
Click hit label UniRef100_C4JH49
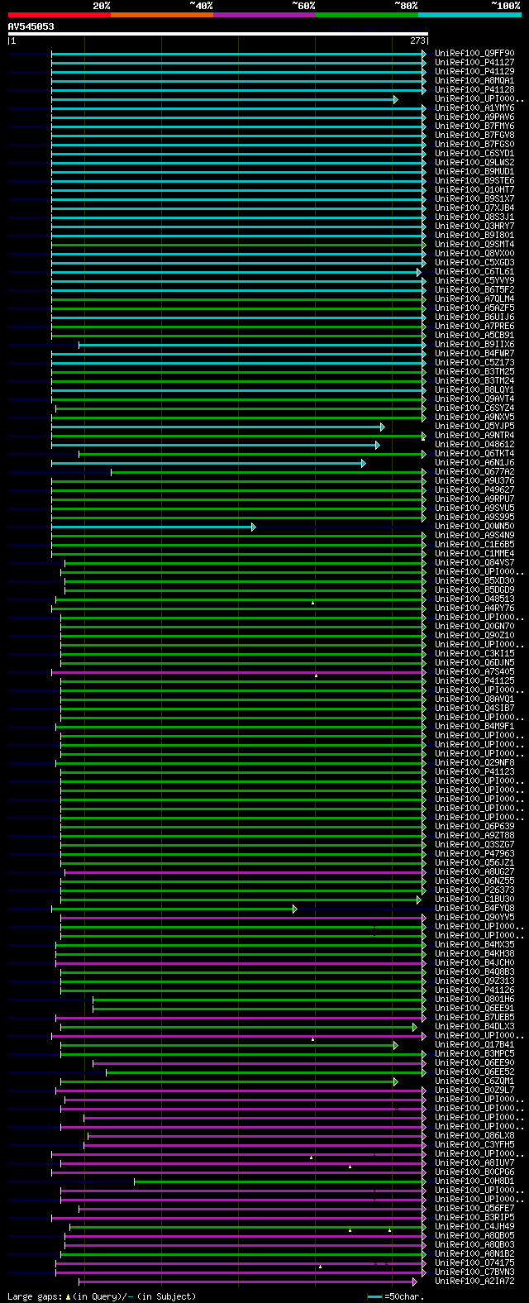click(474, 1227)
